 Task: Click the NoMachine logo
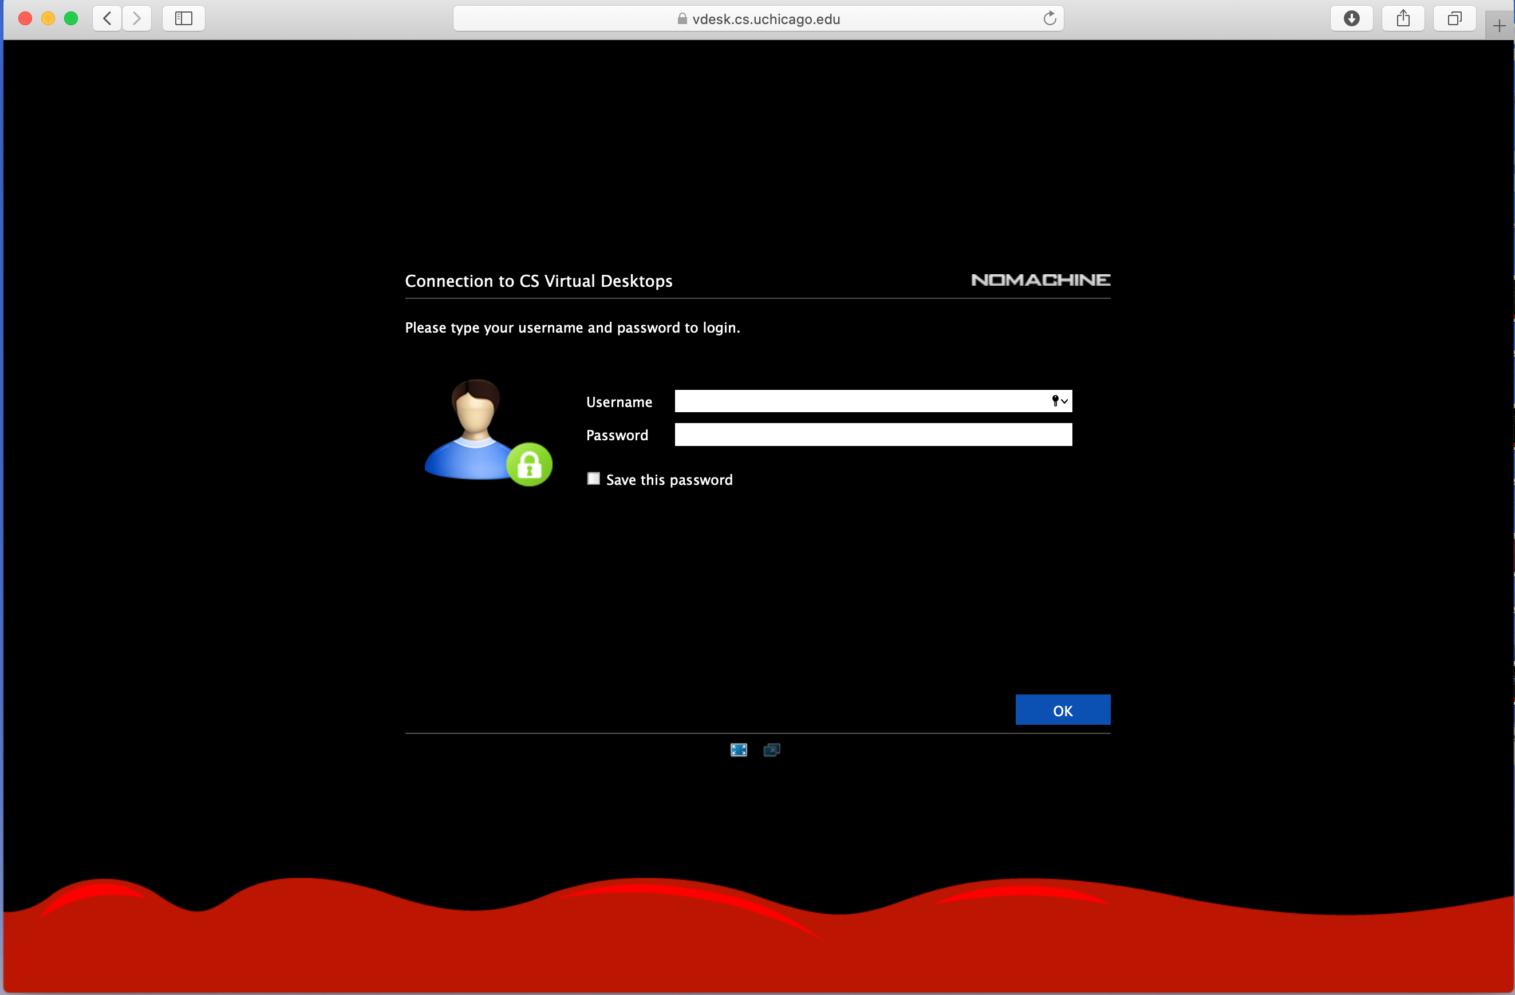pyautogui.click(x=1040, y=280)
